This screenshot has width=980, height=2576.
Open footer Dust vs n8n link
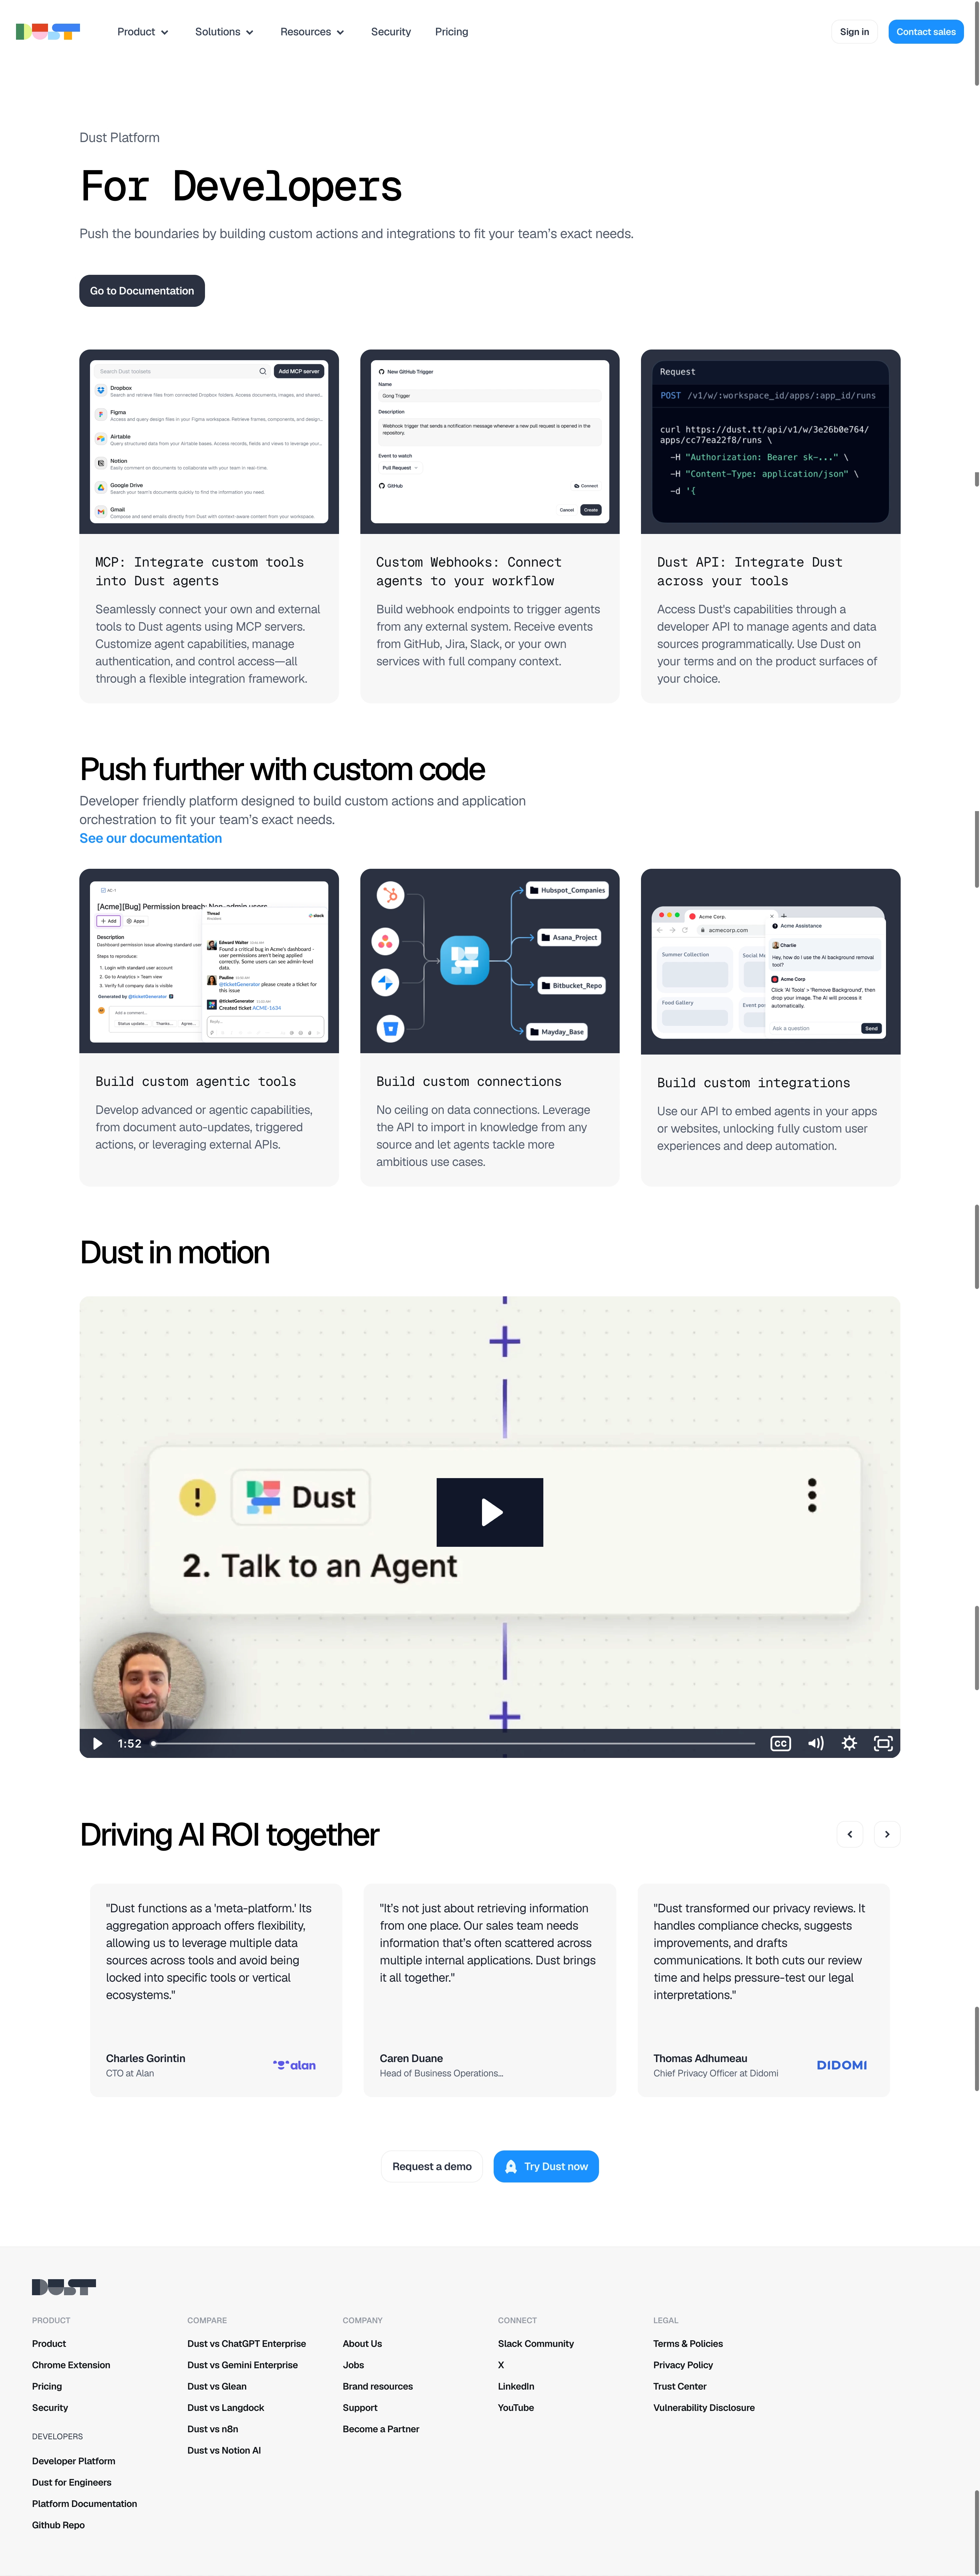[213, 2429]
